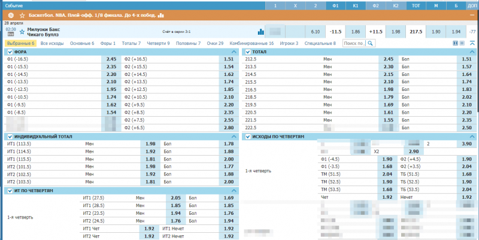This screenshot has height=240, width=479.
Task: Collapse the ФОРА section with its arrow
Action: pos(234,52)
